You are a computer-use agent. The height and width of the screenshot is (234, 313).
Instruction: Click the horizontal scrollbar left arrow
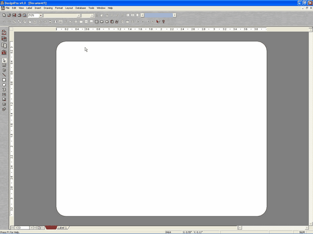click(240, 227)
